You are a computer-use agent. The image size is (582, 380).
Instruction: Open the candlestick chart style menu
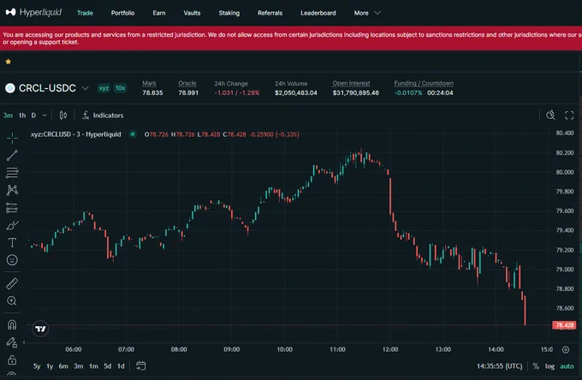pyautogui.click(x=63, y=116)
